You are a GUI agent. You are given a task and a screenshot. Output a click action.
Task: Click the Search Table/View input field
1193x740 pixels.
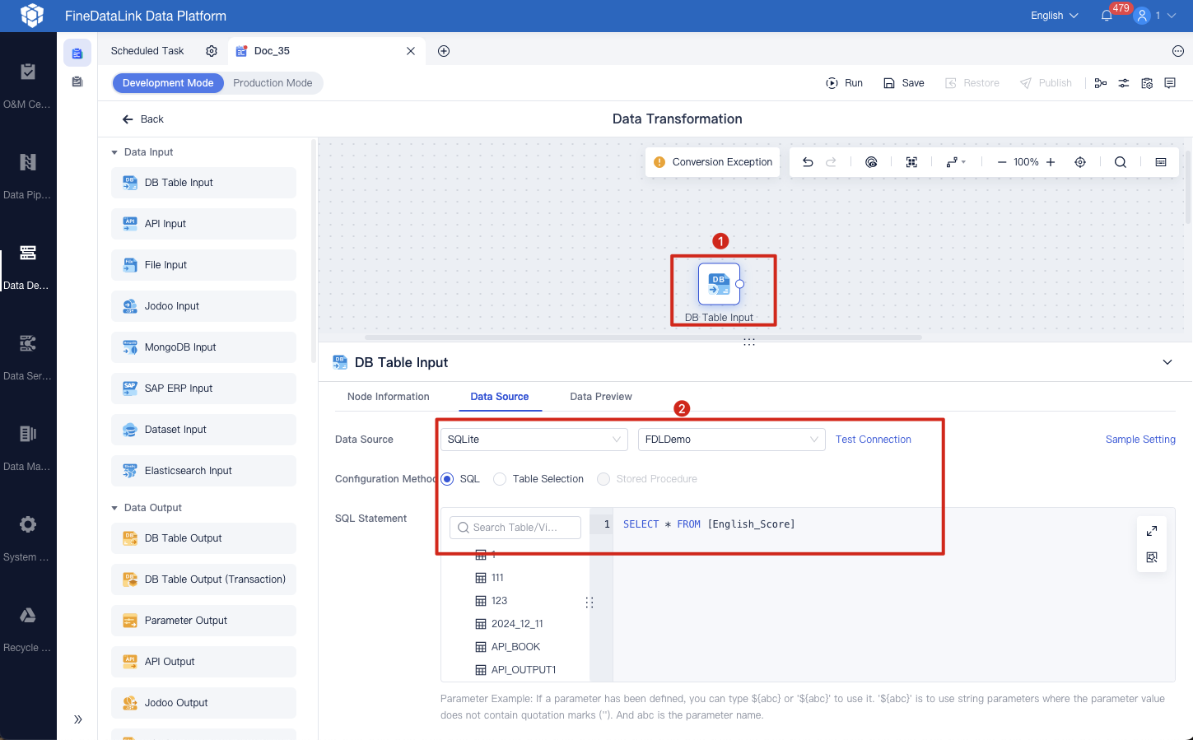click(x=515, y=528)
